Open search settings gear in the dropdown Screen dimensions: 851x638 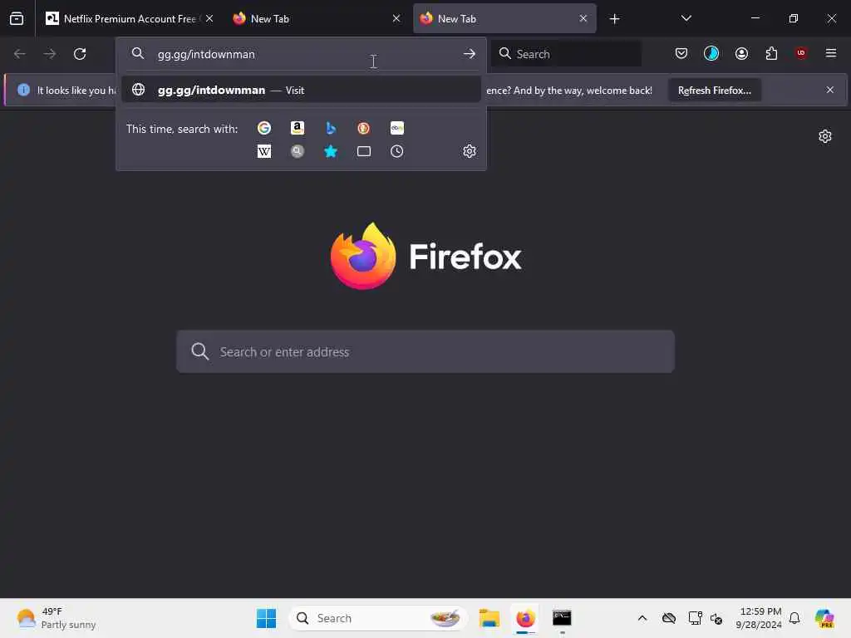(x=470, y=151)
